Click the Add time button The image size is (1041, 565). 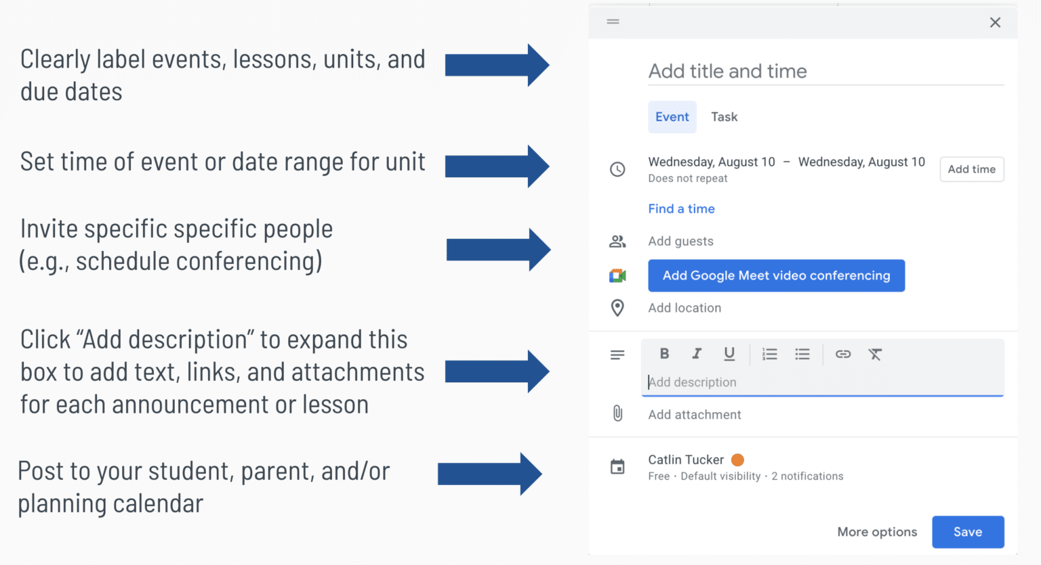[971, 169]
